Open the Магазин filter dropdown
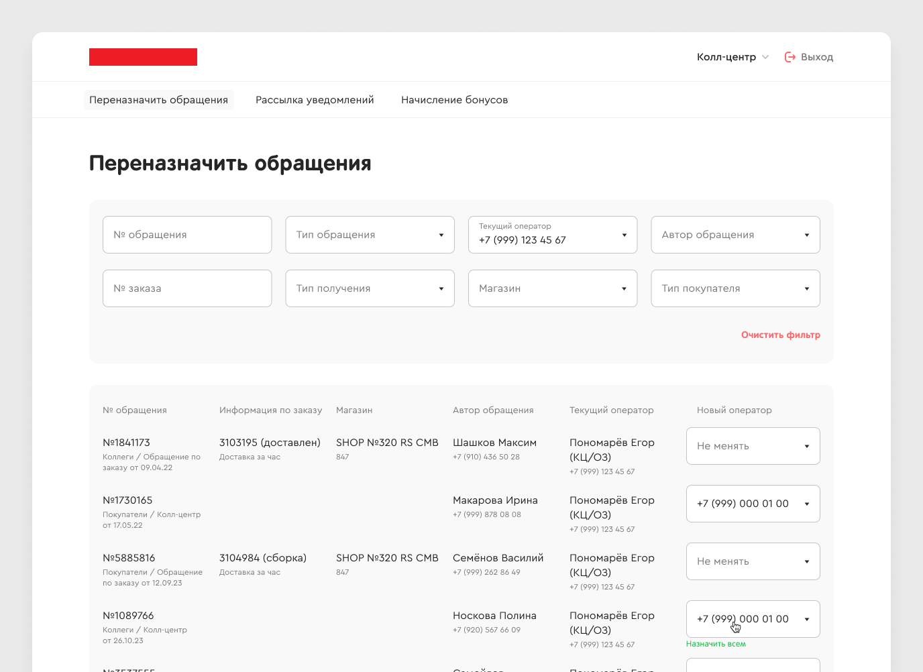Screen dimensions: 923x672 (x=553, y=288)
